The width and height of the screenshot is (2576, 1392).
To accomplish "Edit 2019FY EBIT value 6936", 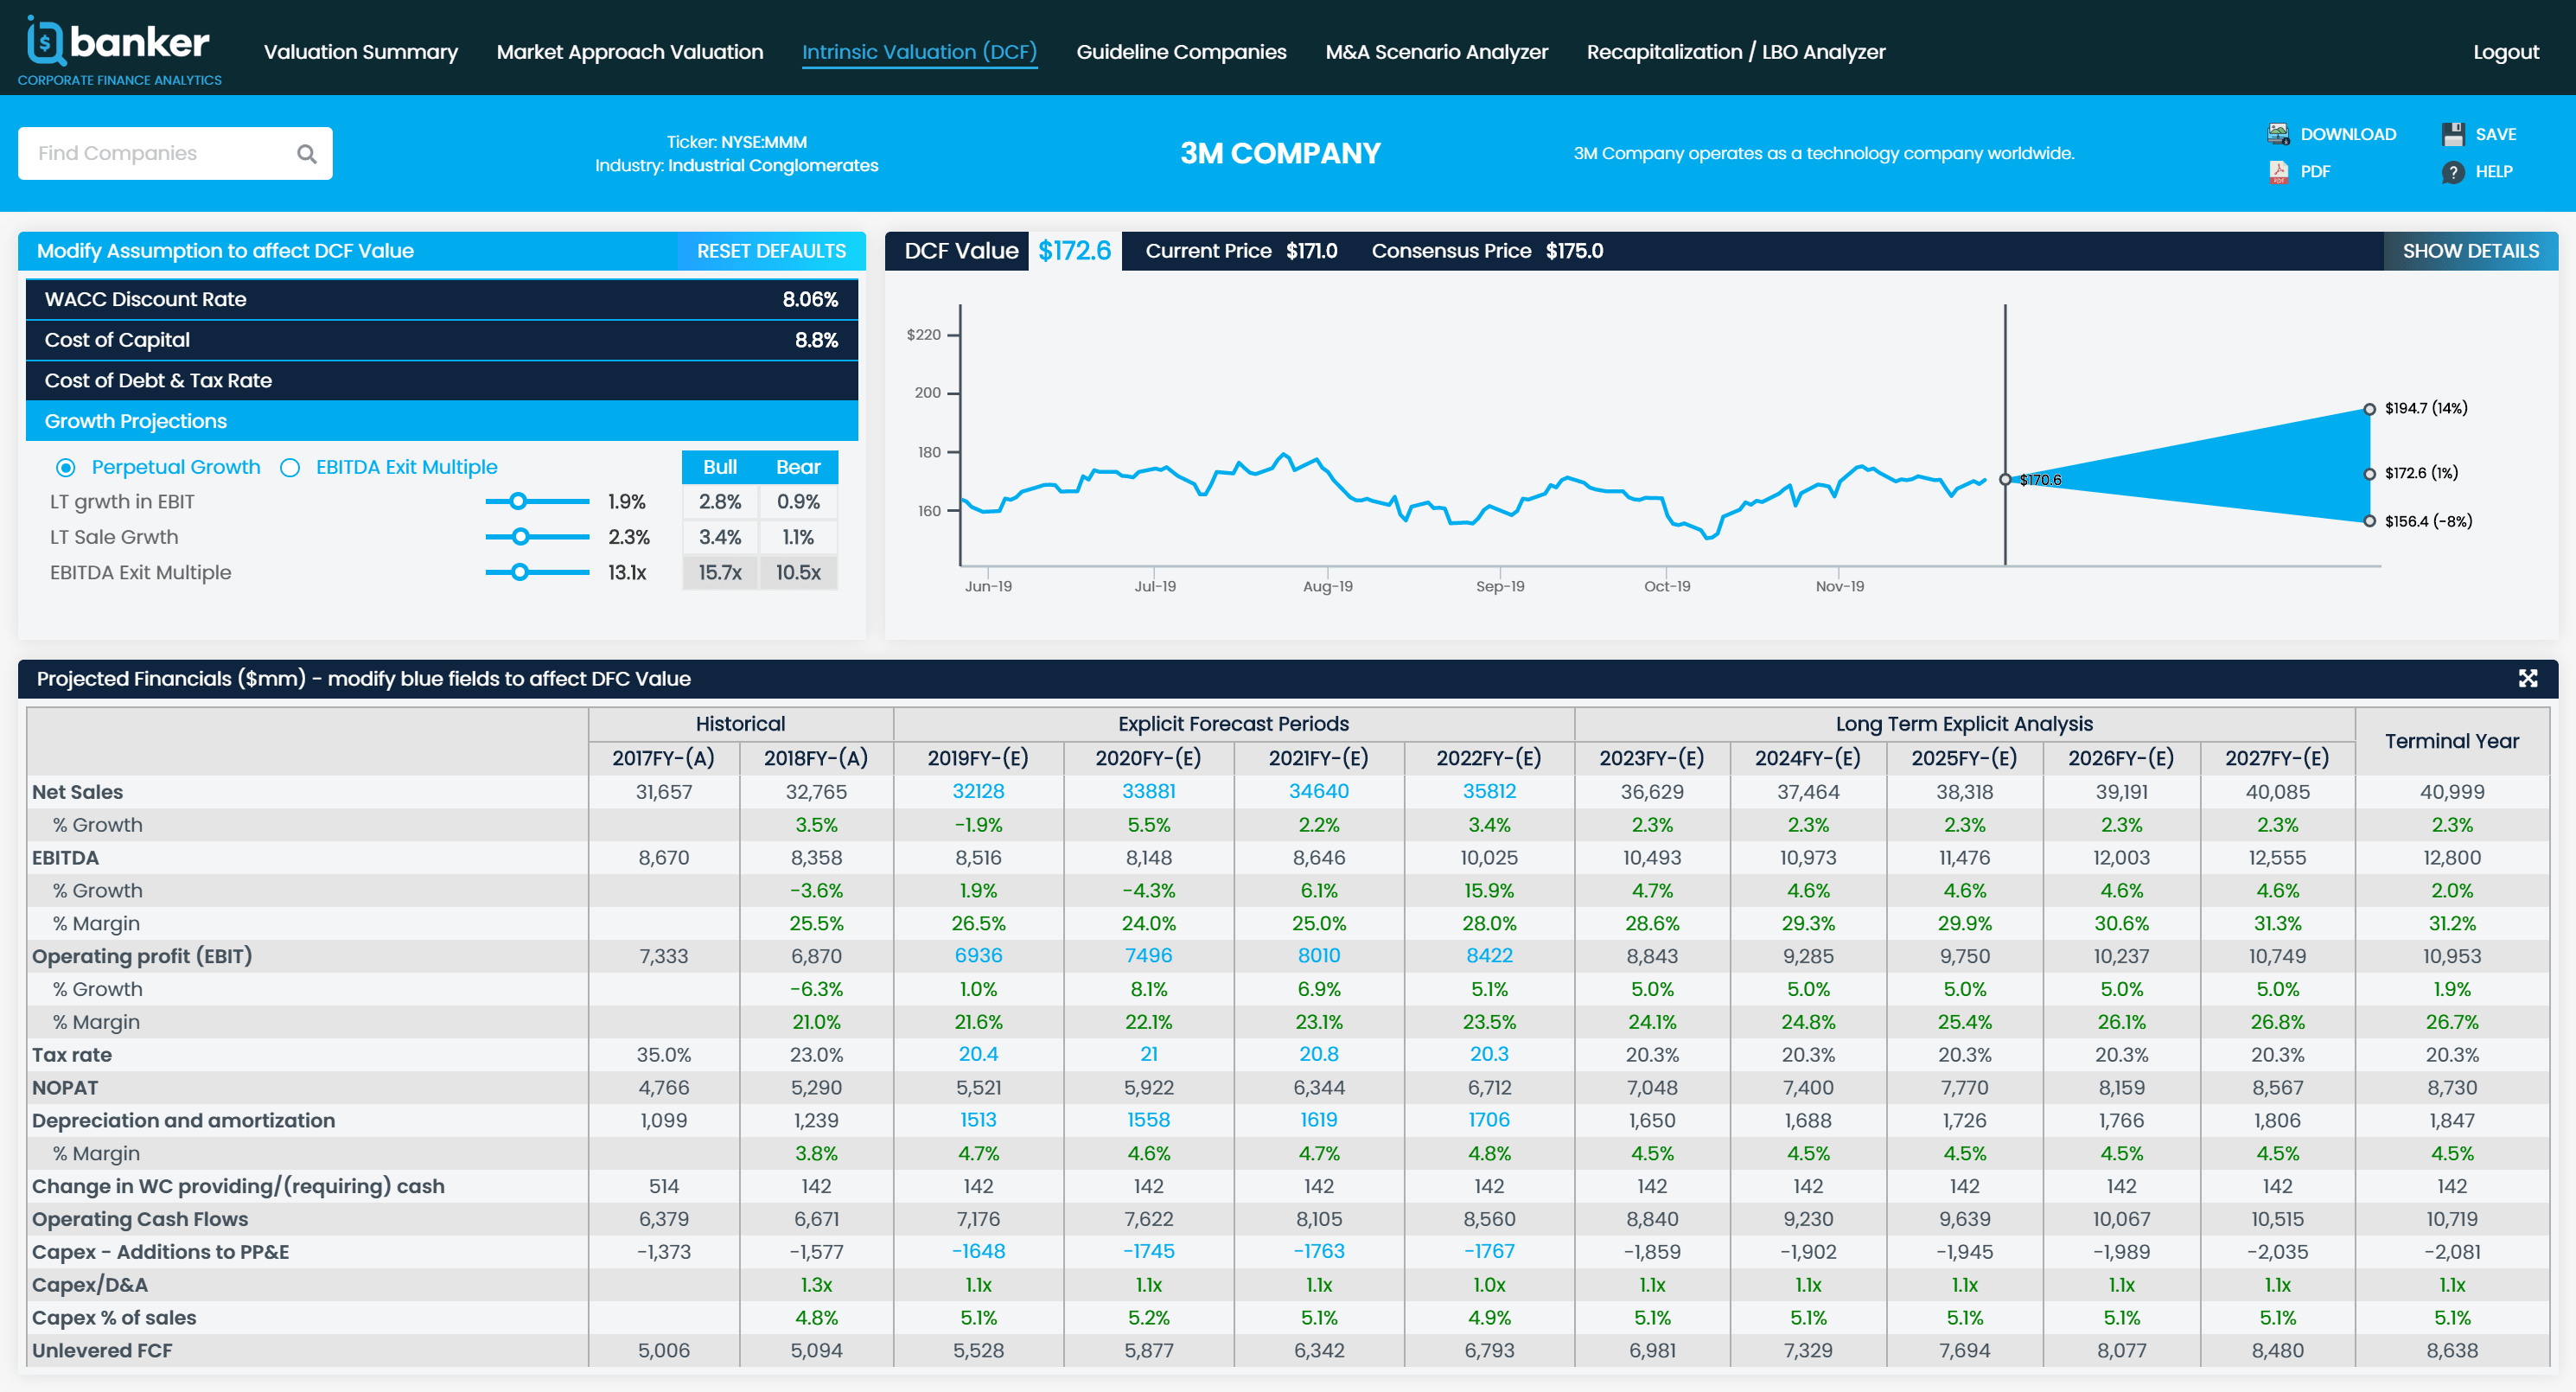I will [978, 955].
